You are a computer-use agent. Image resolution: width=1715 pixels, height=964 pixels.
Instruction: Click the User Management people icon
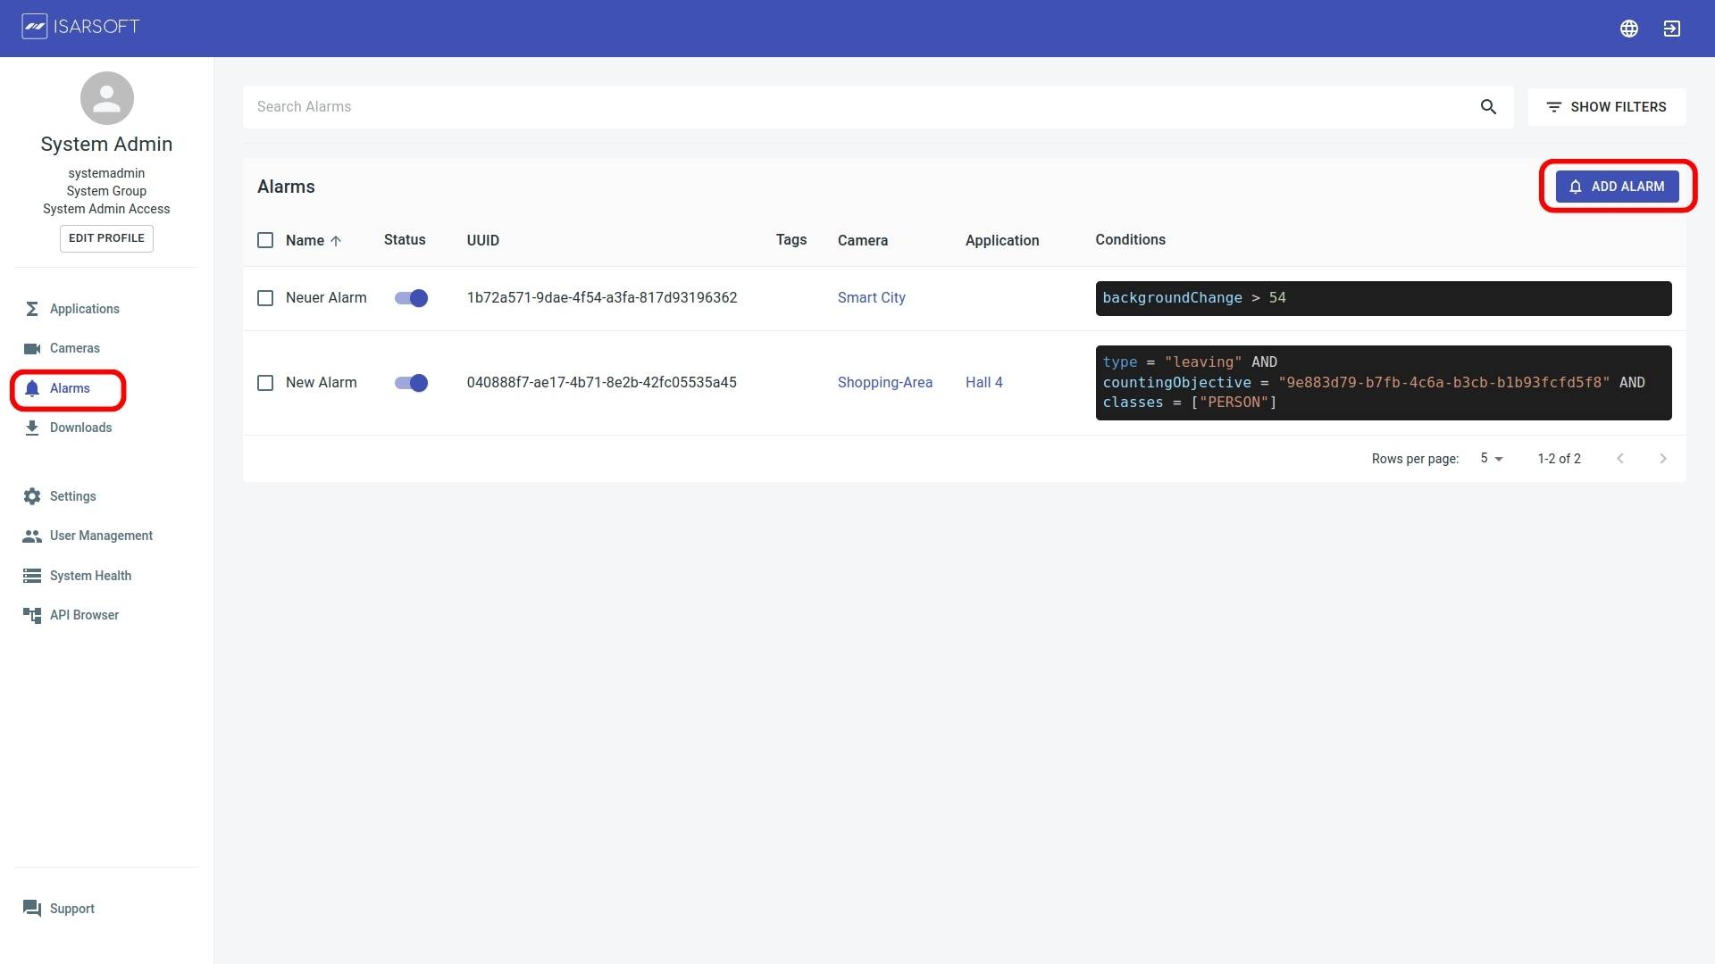[x=32, y=536]
